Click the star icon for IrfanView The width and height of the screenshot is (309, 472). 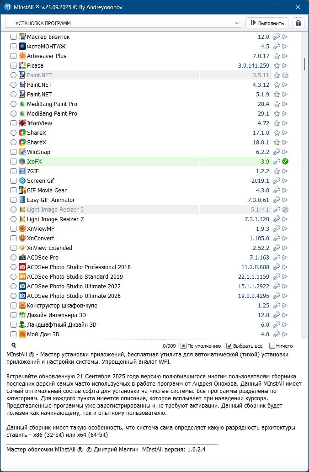click(x=277, y=123)
